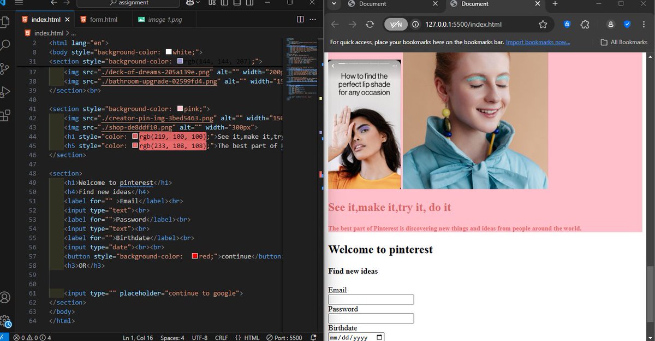Open the red color swatch on line 57

click(194, 256)
